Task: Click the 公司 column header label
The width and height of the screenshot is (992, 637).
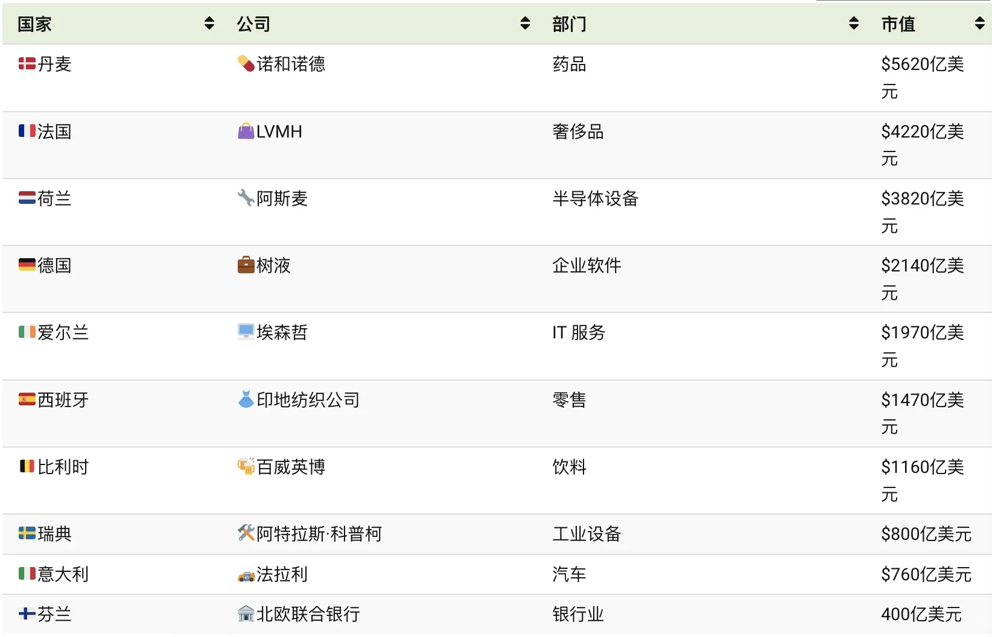Action: tap(253, 24)
